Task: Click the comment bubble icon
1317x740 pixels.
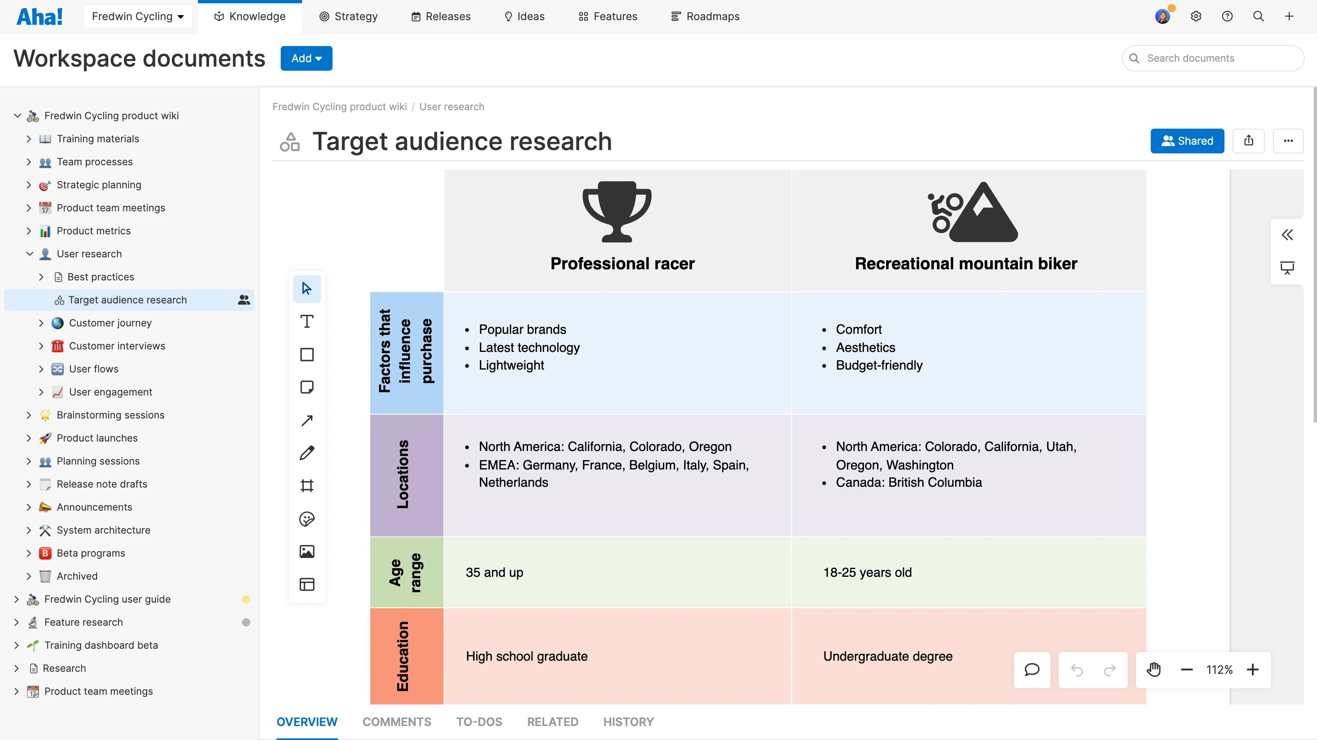Action: click(x=1032, y=670)
